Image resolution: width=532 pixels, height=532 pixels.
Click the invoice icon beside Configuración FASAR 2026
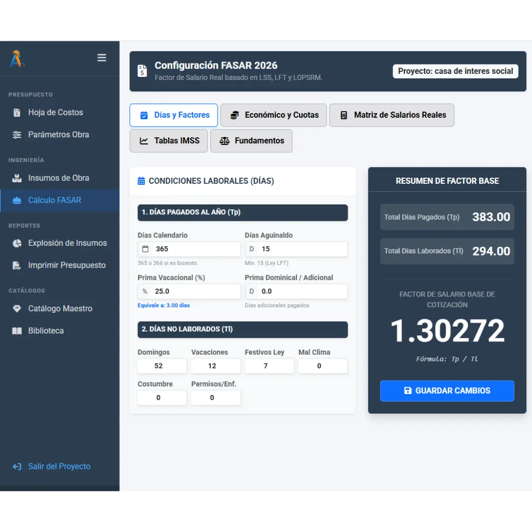142,71
